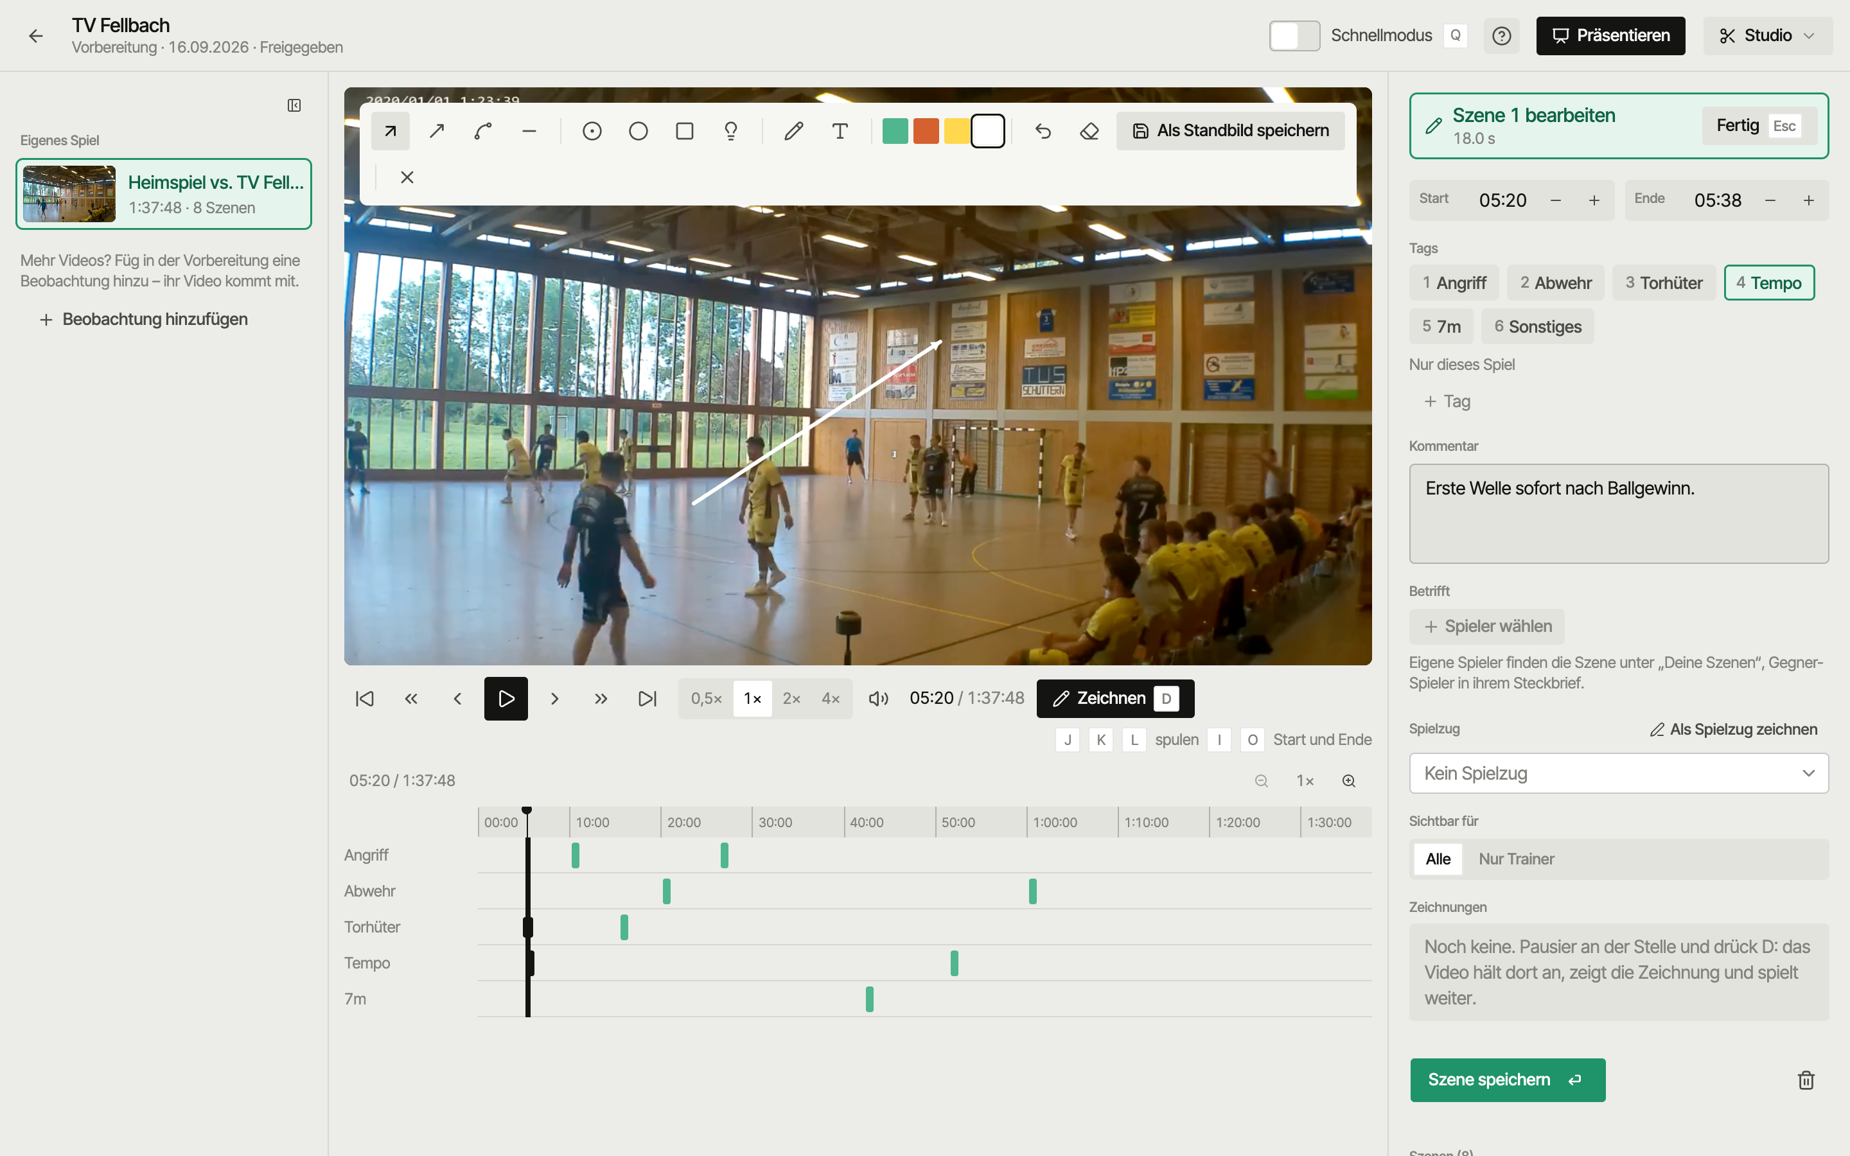Toggle the Schnellmodus switch
Screen dimensions: 1850x1156
(1294, 36)
